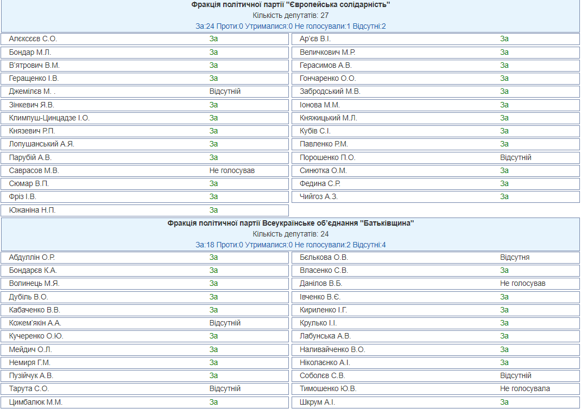
Task: Select Чийгоз А.З. entry
Action: coord(319,196)
